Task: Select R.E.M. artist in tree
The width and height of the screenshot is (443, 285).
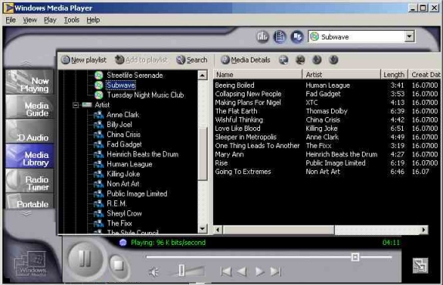Action: (x=117, y=203)
